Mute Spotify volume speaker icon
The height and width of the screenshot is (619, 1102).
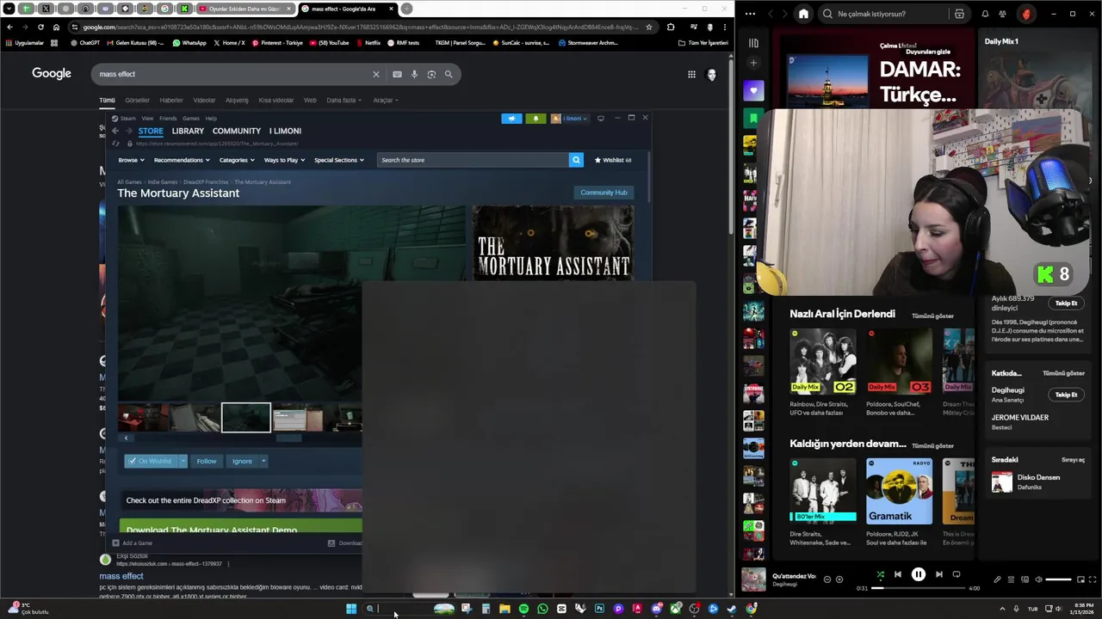(1038, 579)
